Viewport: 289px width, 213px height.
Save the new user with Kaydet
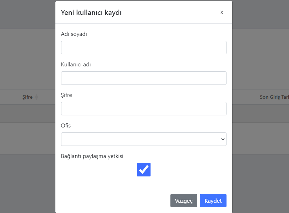(213, 201)
